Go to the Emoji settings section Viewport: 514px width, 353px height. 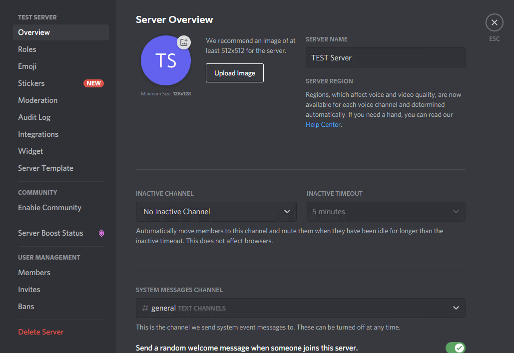click(27, 66)
